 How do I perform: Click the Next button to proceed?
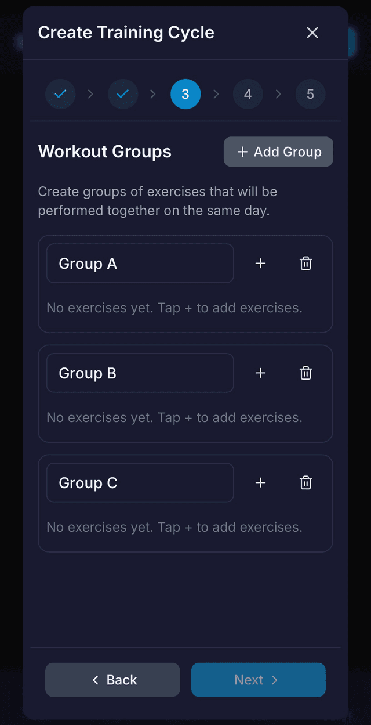pyautogui.click(x=258, y=680)
